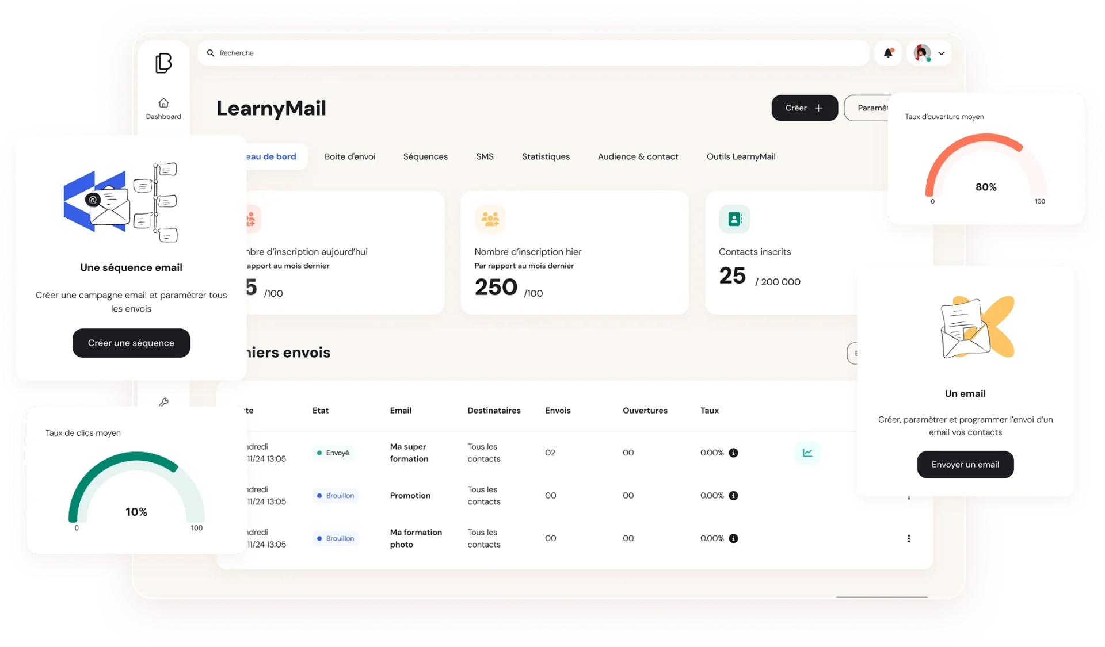Screen dimensions: 1105x647
Task: Open the notifications bell
Action: coord(888,53)
